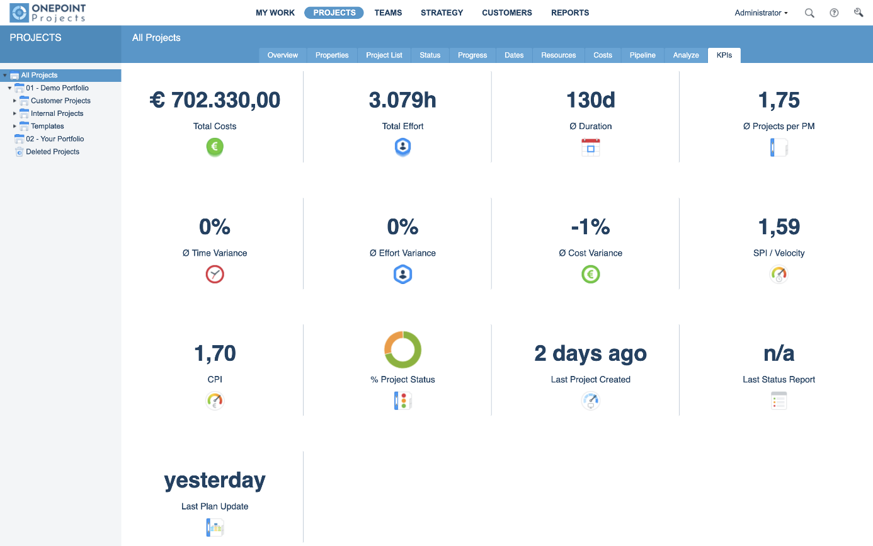Open the help question mark icon
This screenshot has height=546, width=873.
834,13
